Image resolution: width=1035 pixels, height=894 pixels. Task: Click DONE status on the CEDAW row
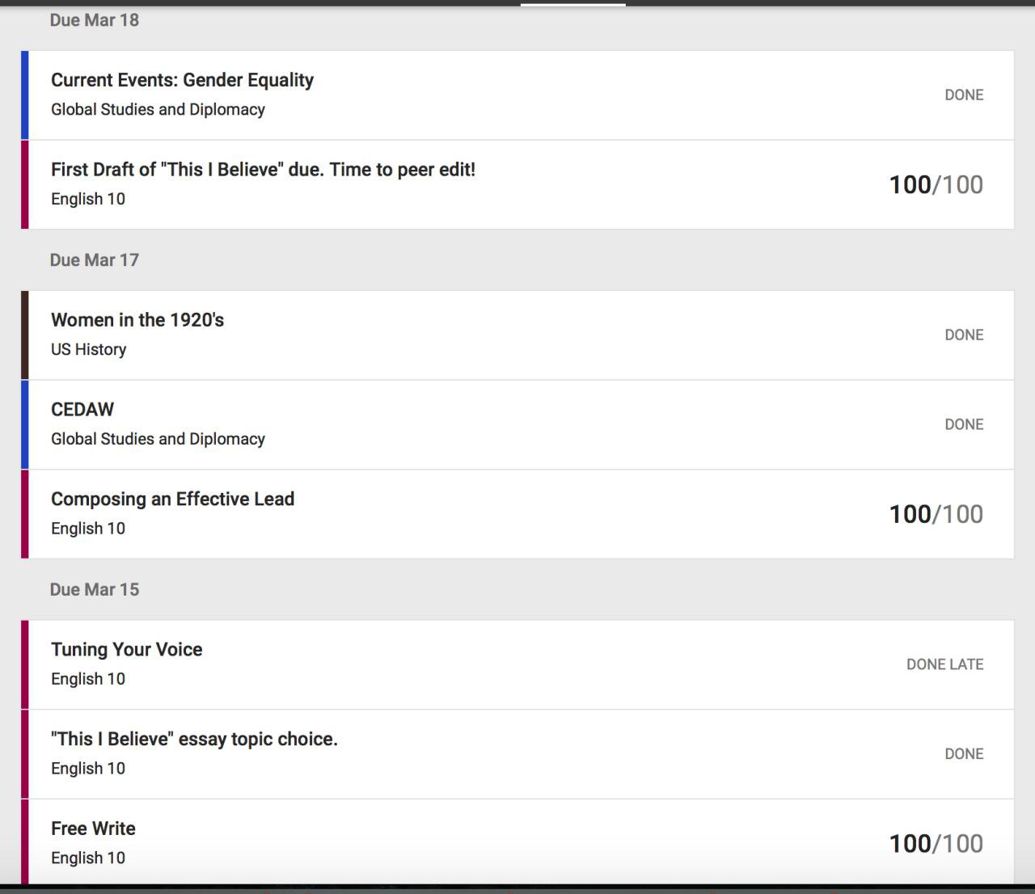[x=964, y=424]
